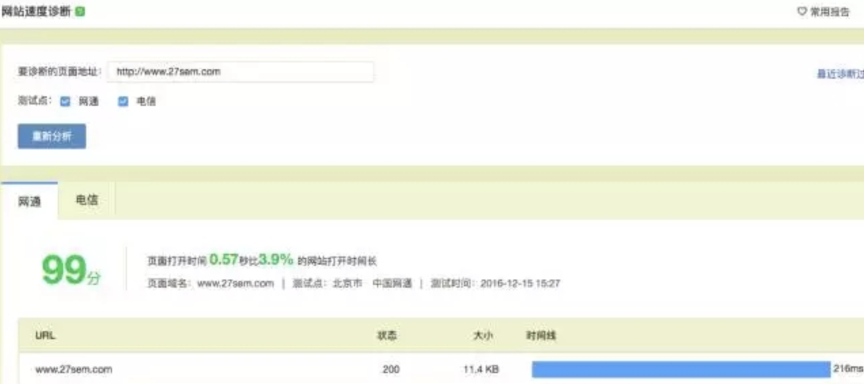The width and height of the screenshot is (864, 384).
Task: Uncheck the 网通 test point checkbox
Action: 65,102
